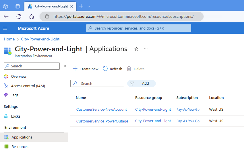The image size is (244, 152).
Task: Open Access control (IAM) in sidebar
Action: tap(28, 86)
